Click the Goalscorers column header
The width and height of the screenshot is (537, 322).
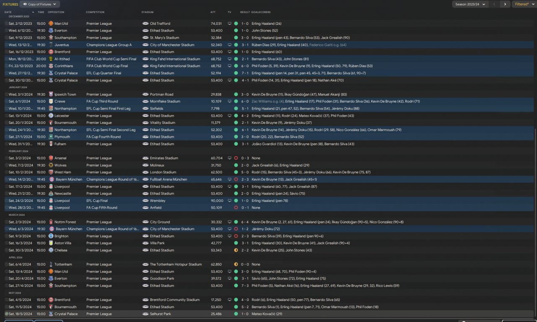coord(261,12)
